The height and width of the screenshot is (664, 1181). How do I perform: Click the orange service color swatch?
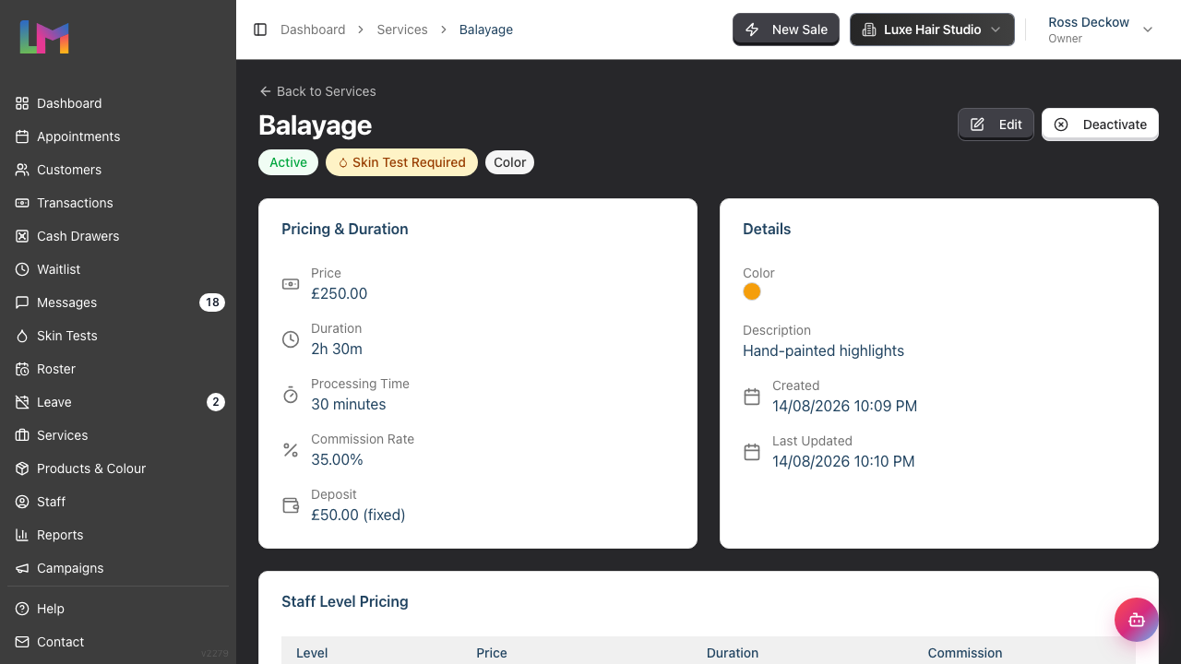tap(752, 291)
